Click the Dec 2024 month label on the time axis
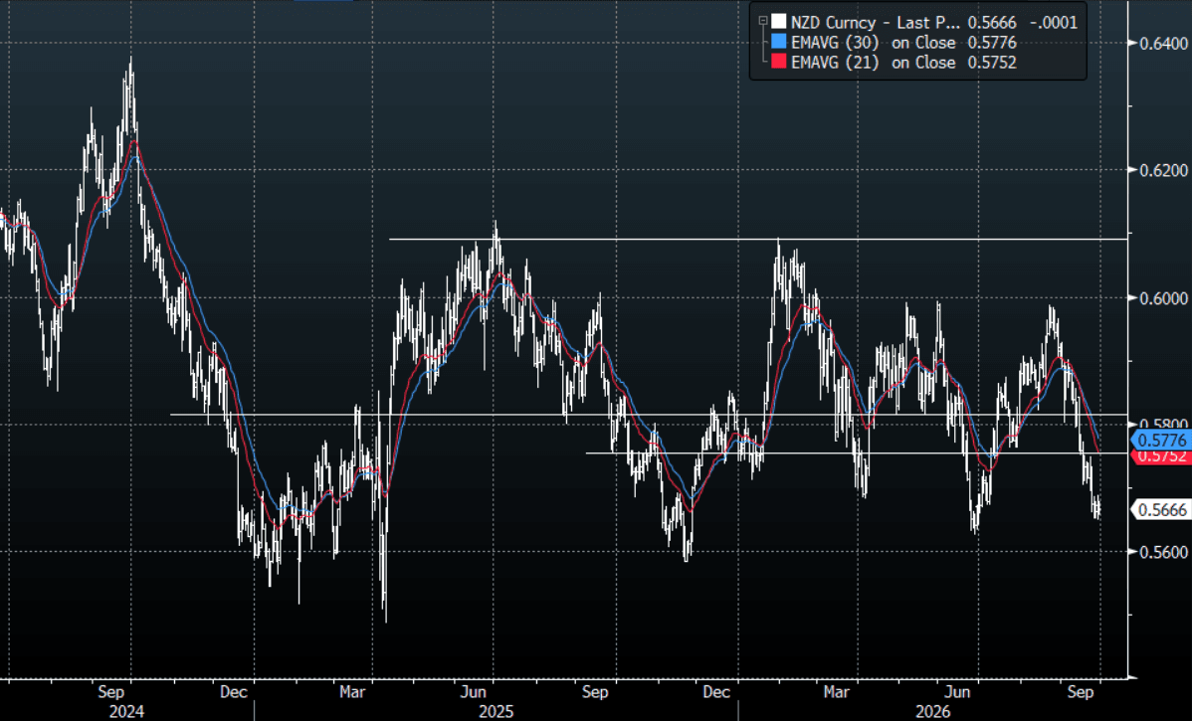The width and height of the screenshot is (1192, 721). (x=234, y=692)
